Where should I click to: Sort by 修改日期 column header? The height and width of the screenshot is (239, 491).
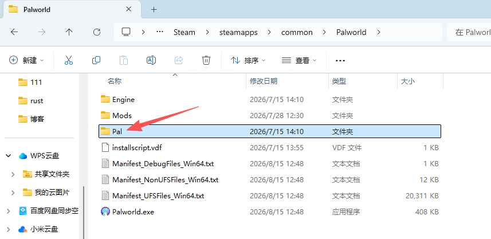coord(264,81)
